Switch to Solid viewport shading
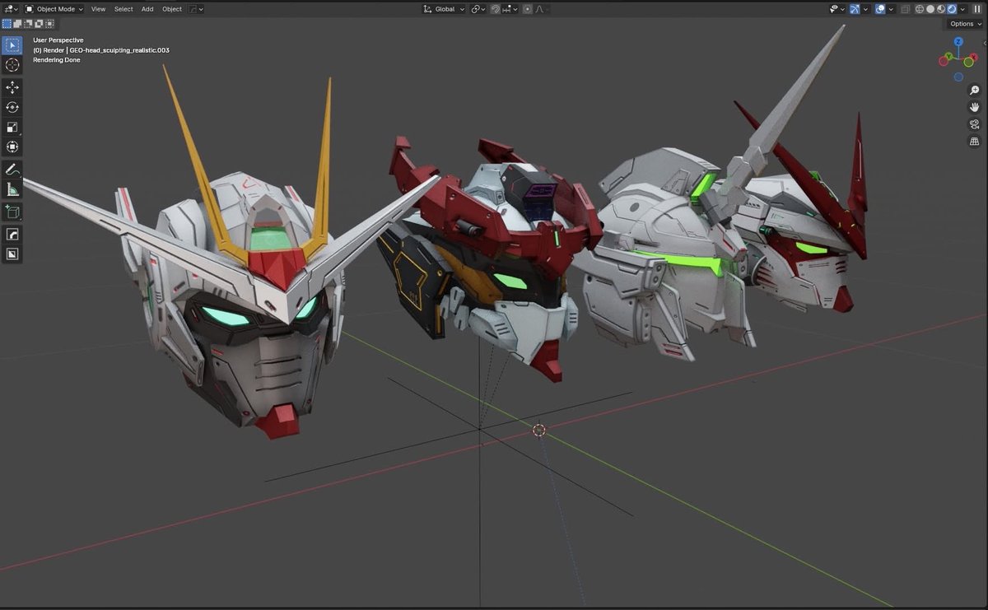Viewport: 988px width, 610px height. (930, 9)
